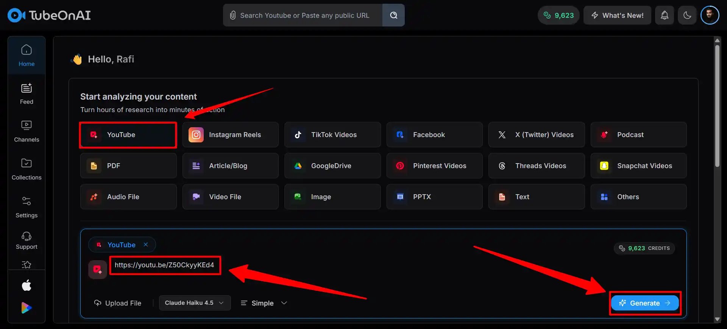
Task: Click the page vertical scrollbar
Action: (717, 106)
